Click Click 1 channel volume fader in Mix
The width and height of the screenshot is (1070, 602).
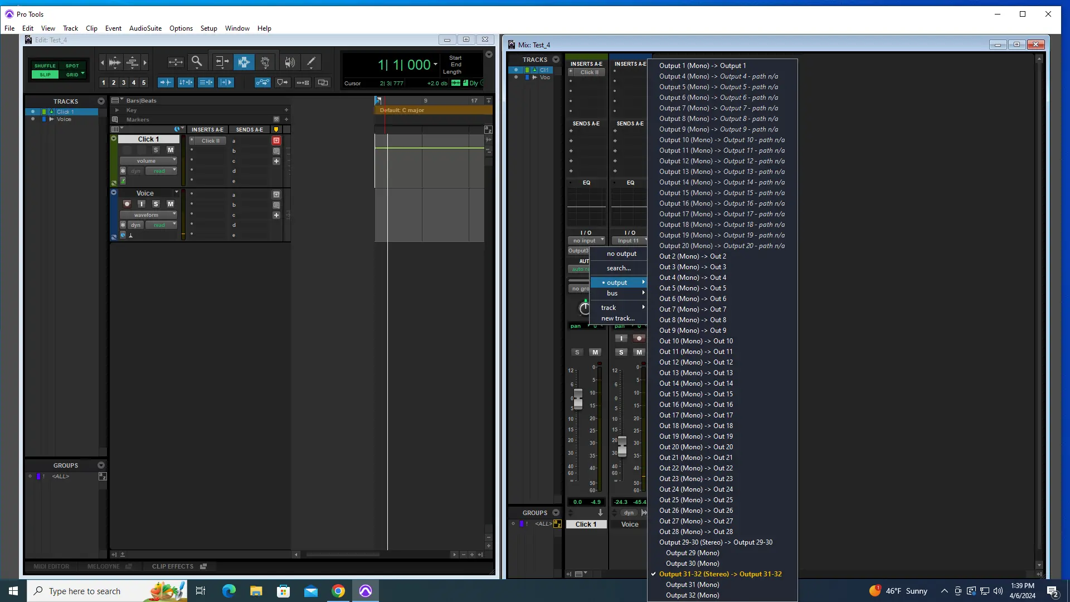coord(578,398)
